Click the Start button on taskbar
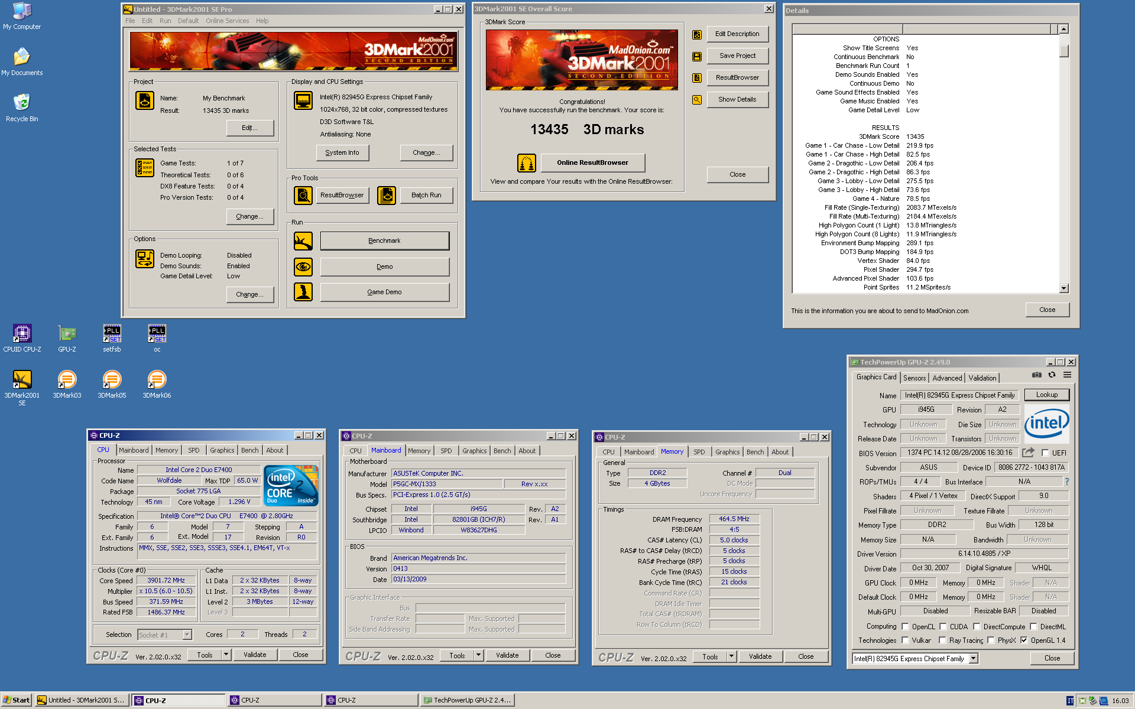 pos(16,700)
